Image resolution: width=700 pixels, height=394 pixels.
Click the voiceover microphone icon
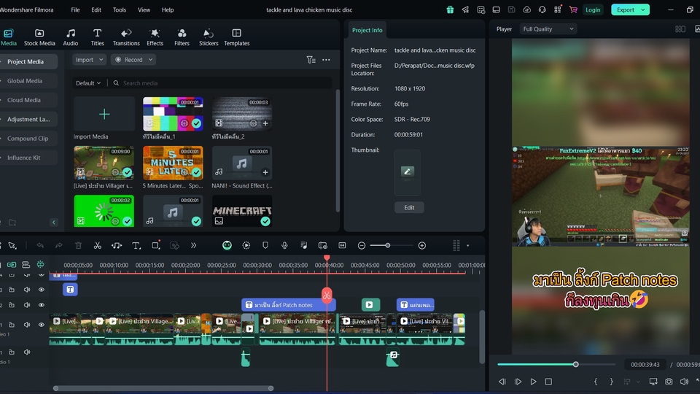[x=284, y=246]
